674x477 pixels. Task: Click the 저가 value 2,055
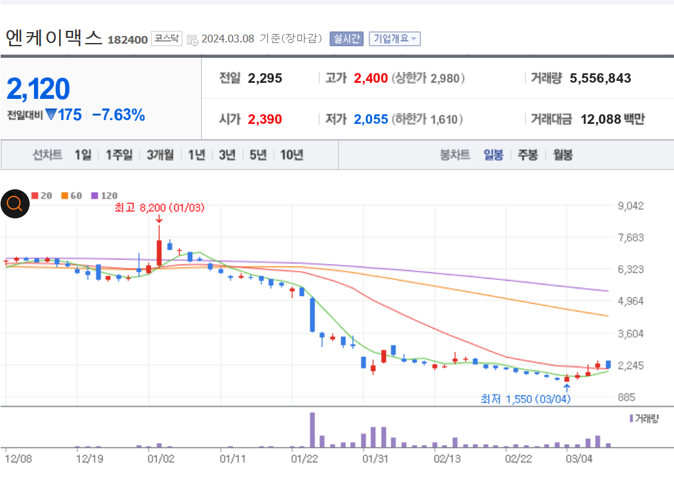click(371, 119)
